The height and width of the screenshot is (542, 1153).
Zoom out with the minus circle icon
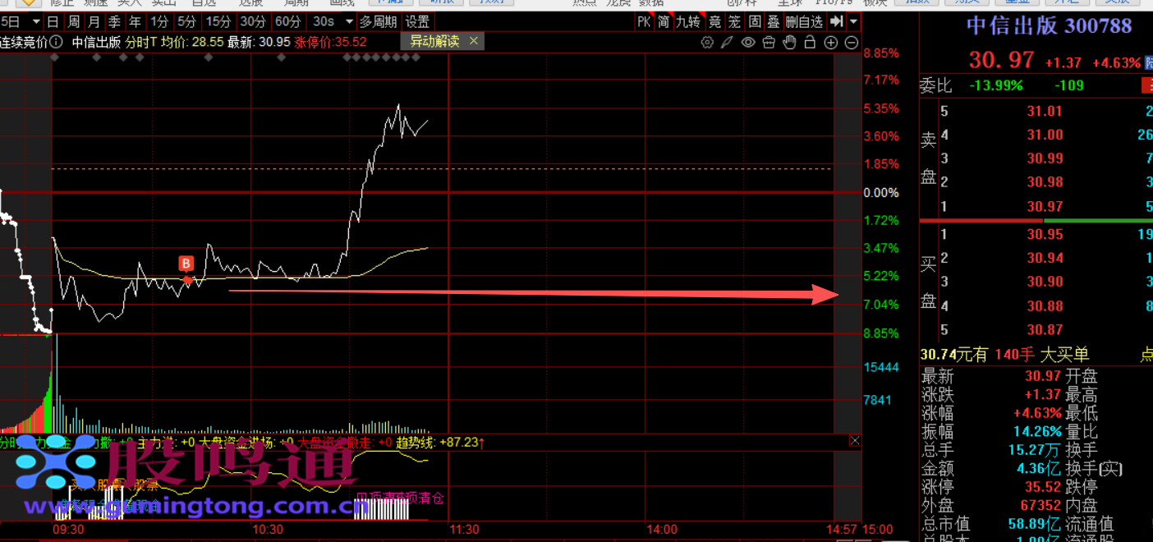[852, 42]
